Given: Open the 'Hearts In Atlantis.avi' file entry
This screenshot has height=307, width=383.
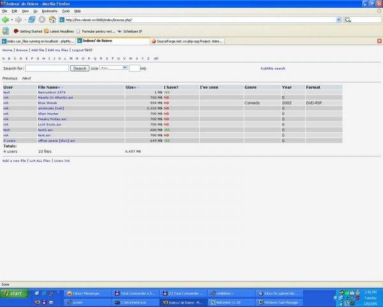Looking at the screenshot, I should tap(56, 97).
